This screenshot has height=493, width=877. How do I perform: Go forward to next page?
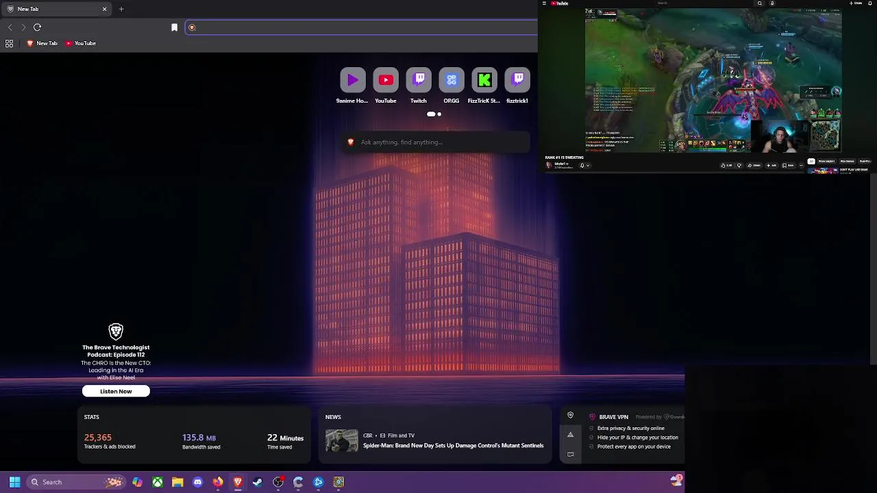(x=23, y=27)
